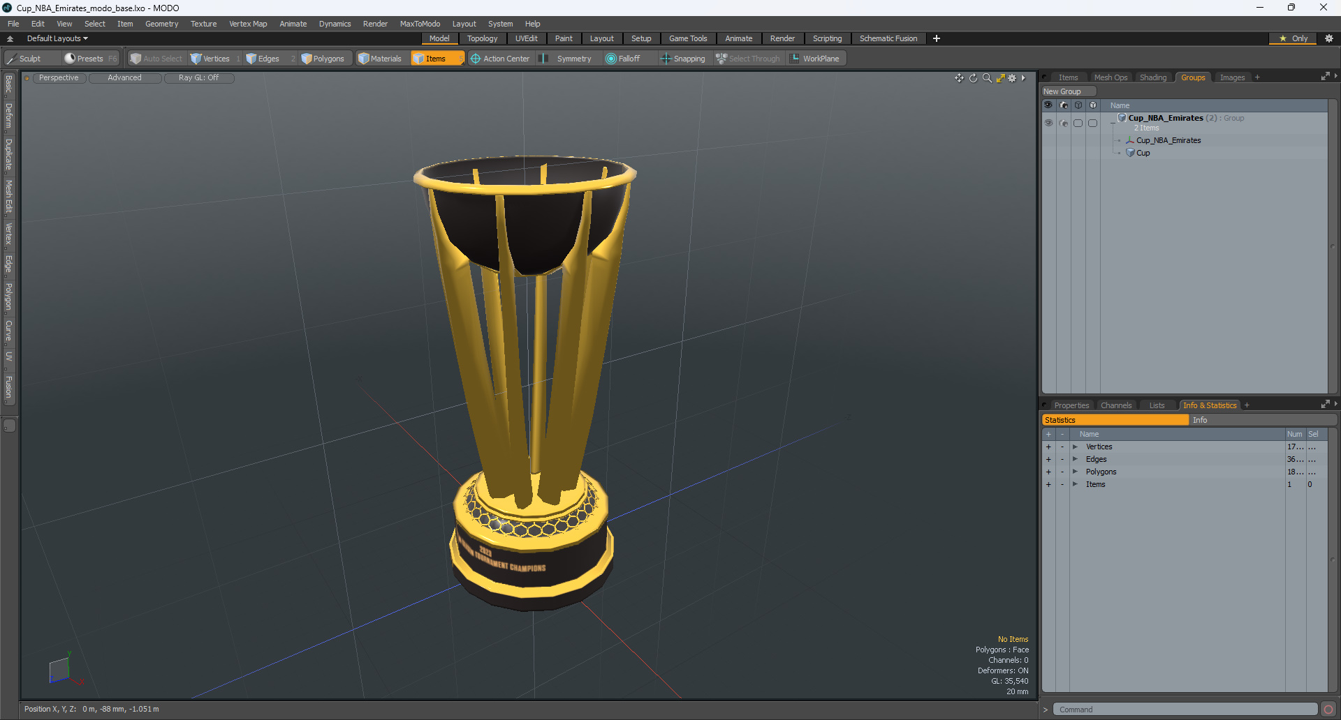Toggle second checkbox of Cup_NBA_Emirates group

pyautogui.click(x=1093, y=123)
